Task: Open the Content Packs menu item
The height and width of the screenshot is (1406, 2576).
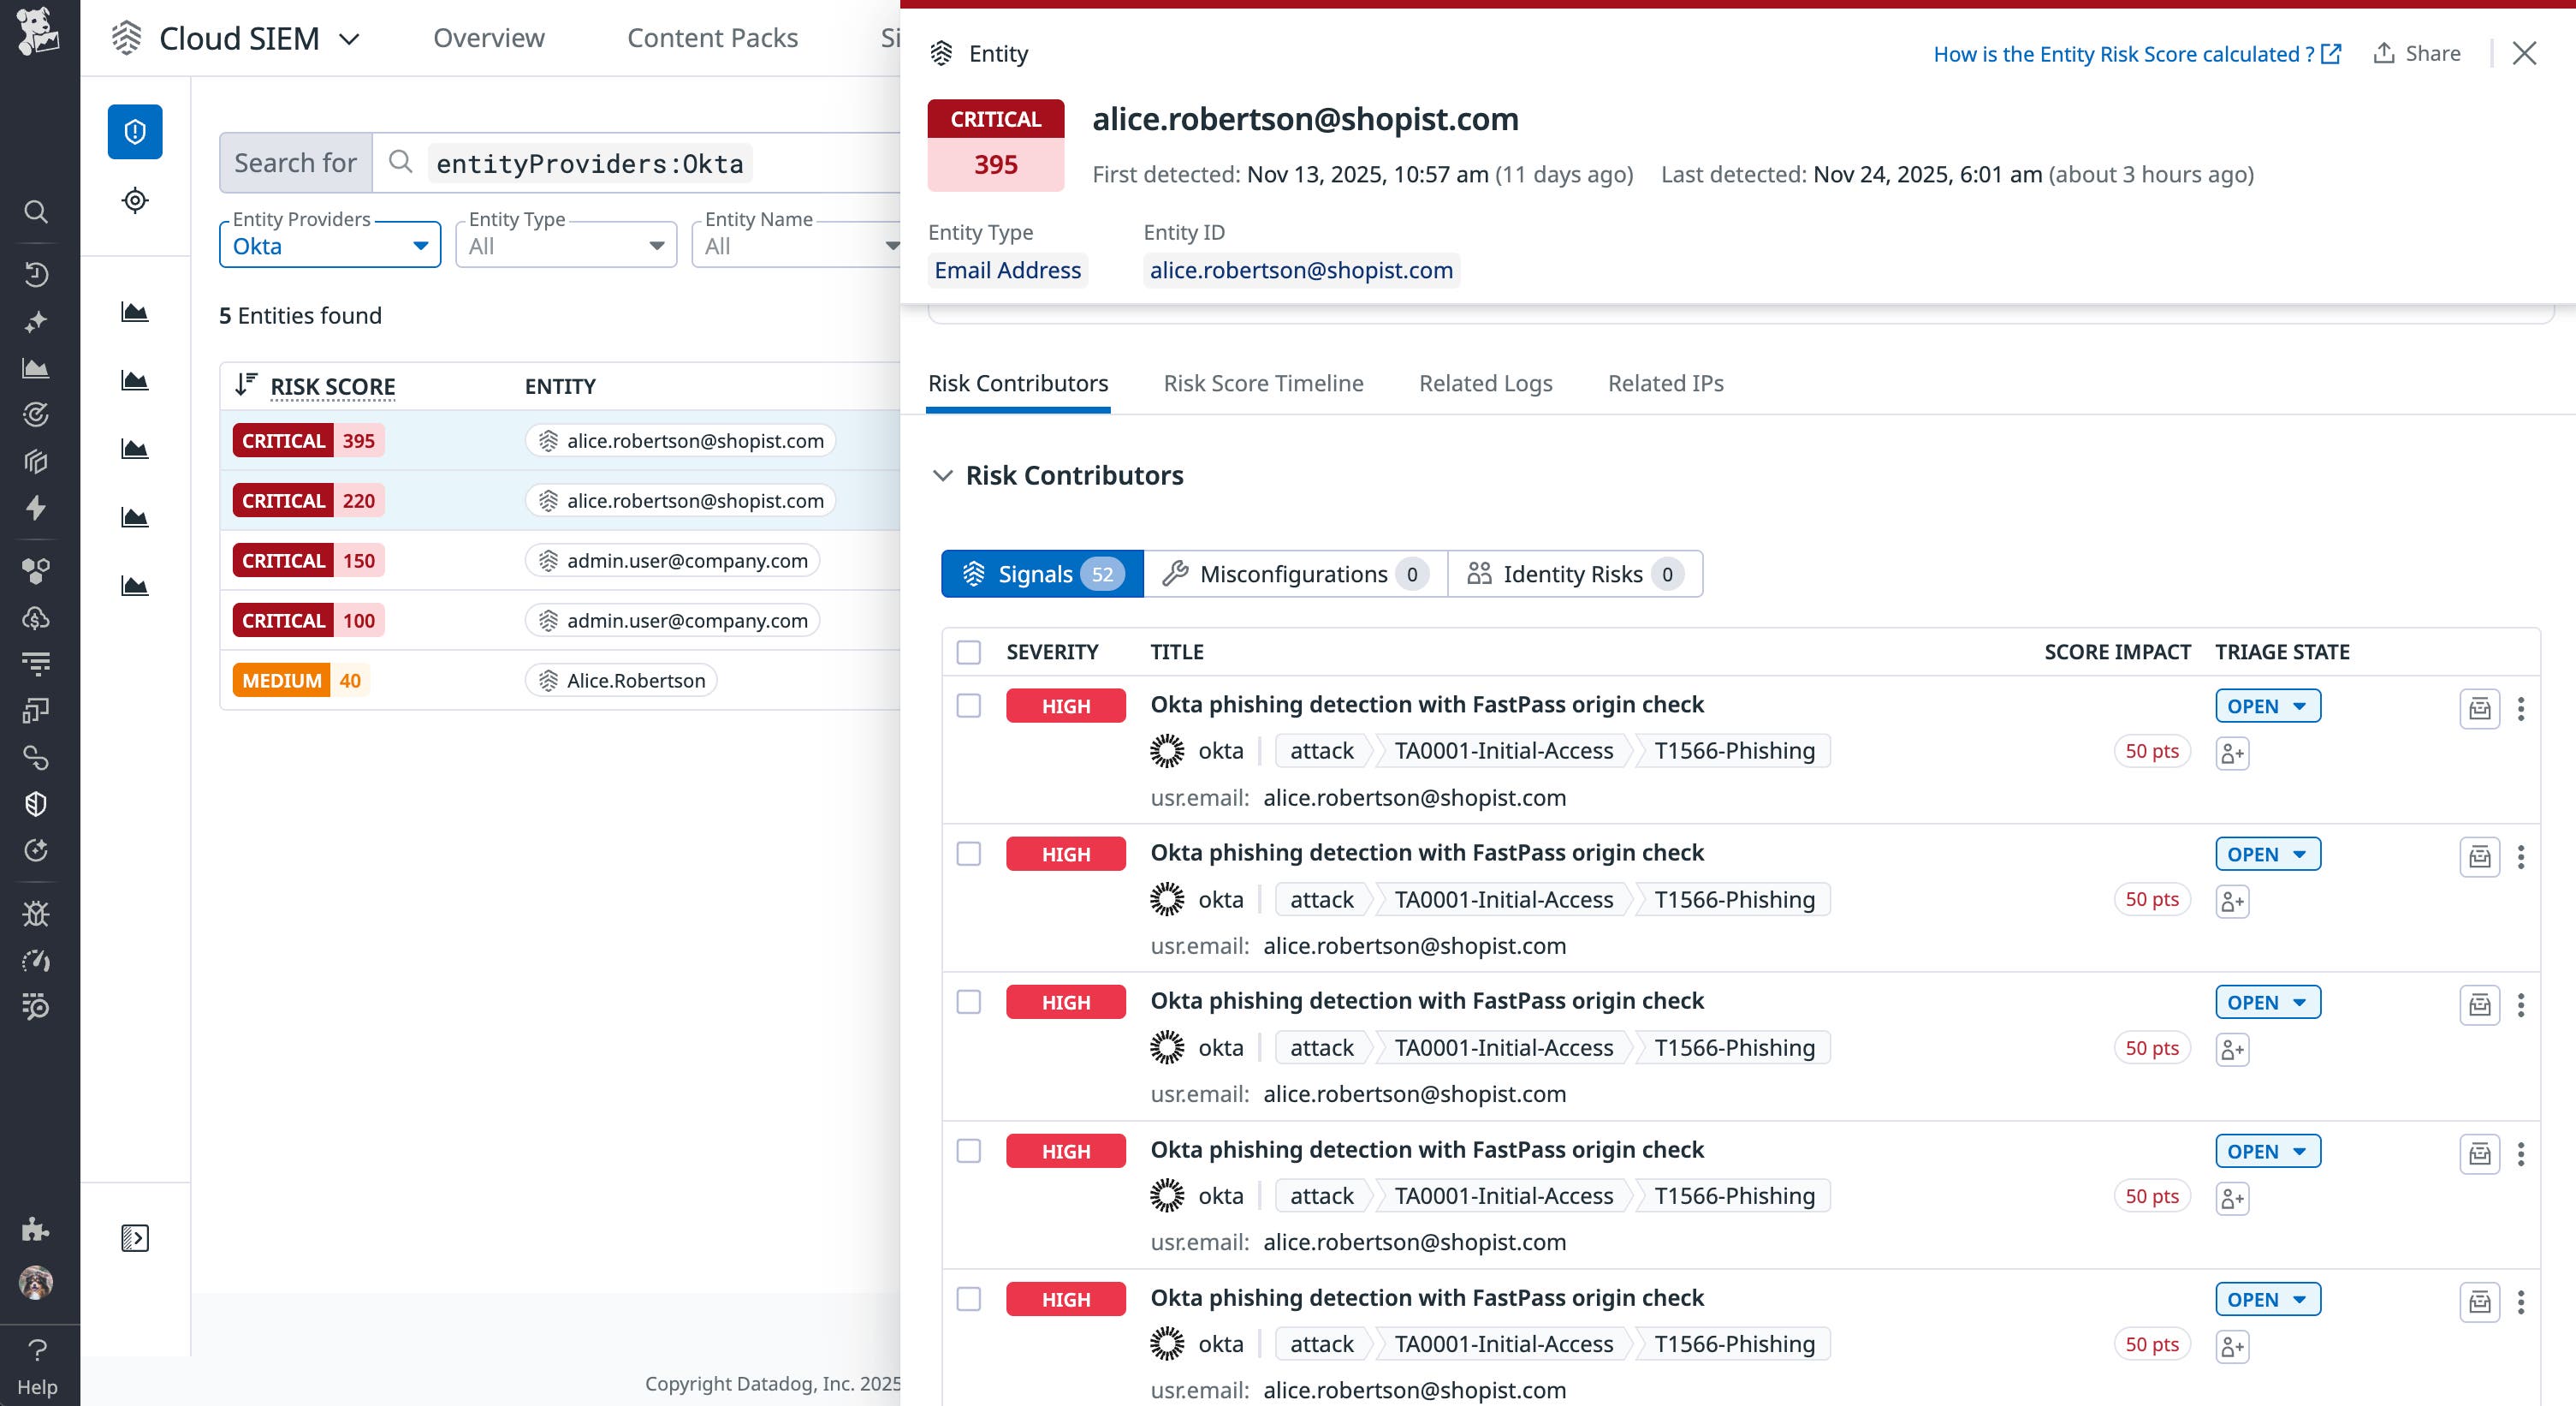Action: (712, 38)
